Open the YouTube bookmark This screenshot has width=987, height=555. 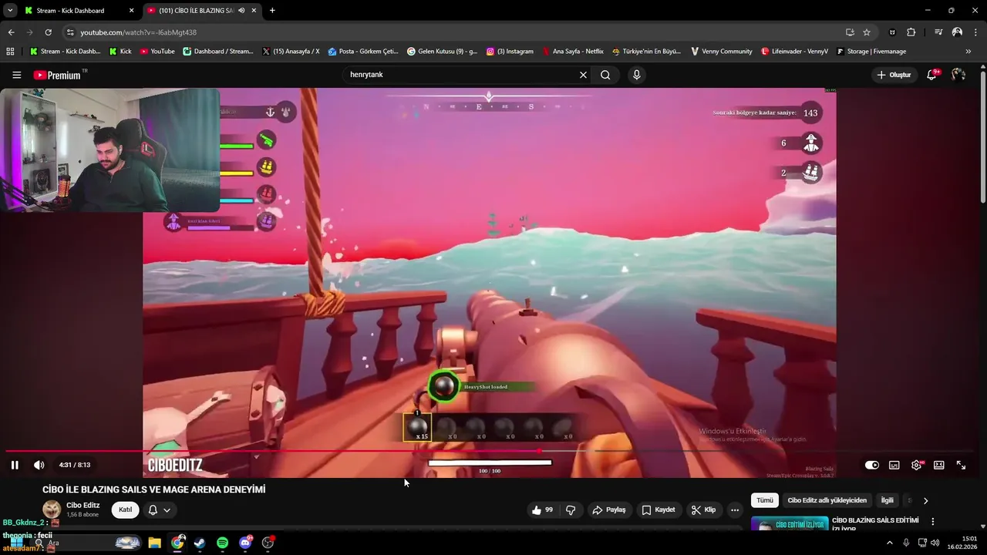[x=157, y=52]
